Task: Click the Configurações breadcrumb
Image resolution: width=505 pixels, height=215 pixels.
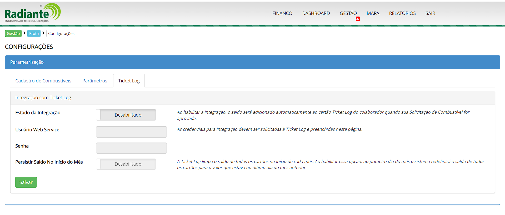Action: coord(61,34)
